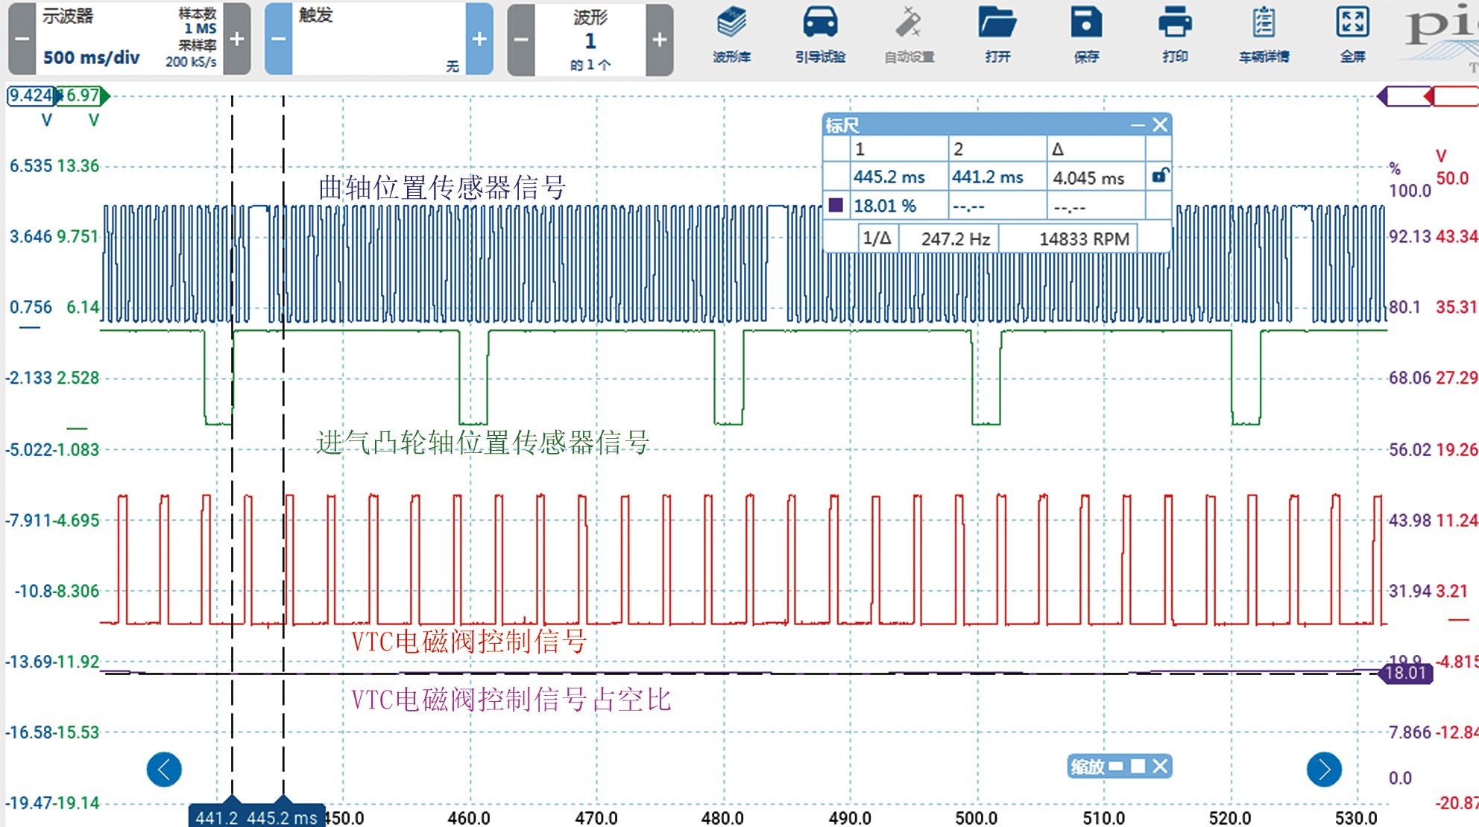Screen dimensions: 1479x827
Task: Close the ruler (标尺) panel
Action: (1160, 125)
